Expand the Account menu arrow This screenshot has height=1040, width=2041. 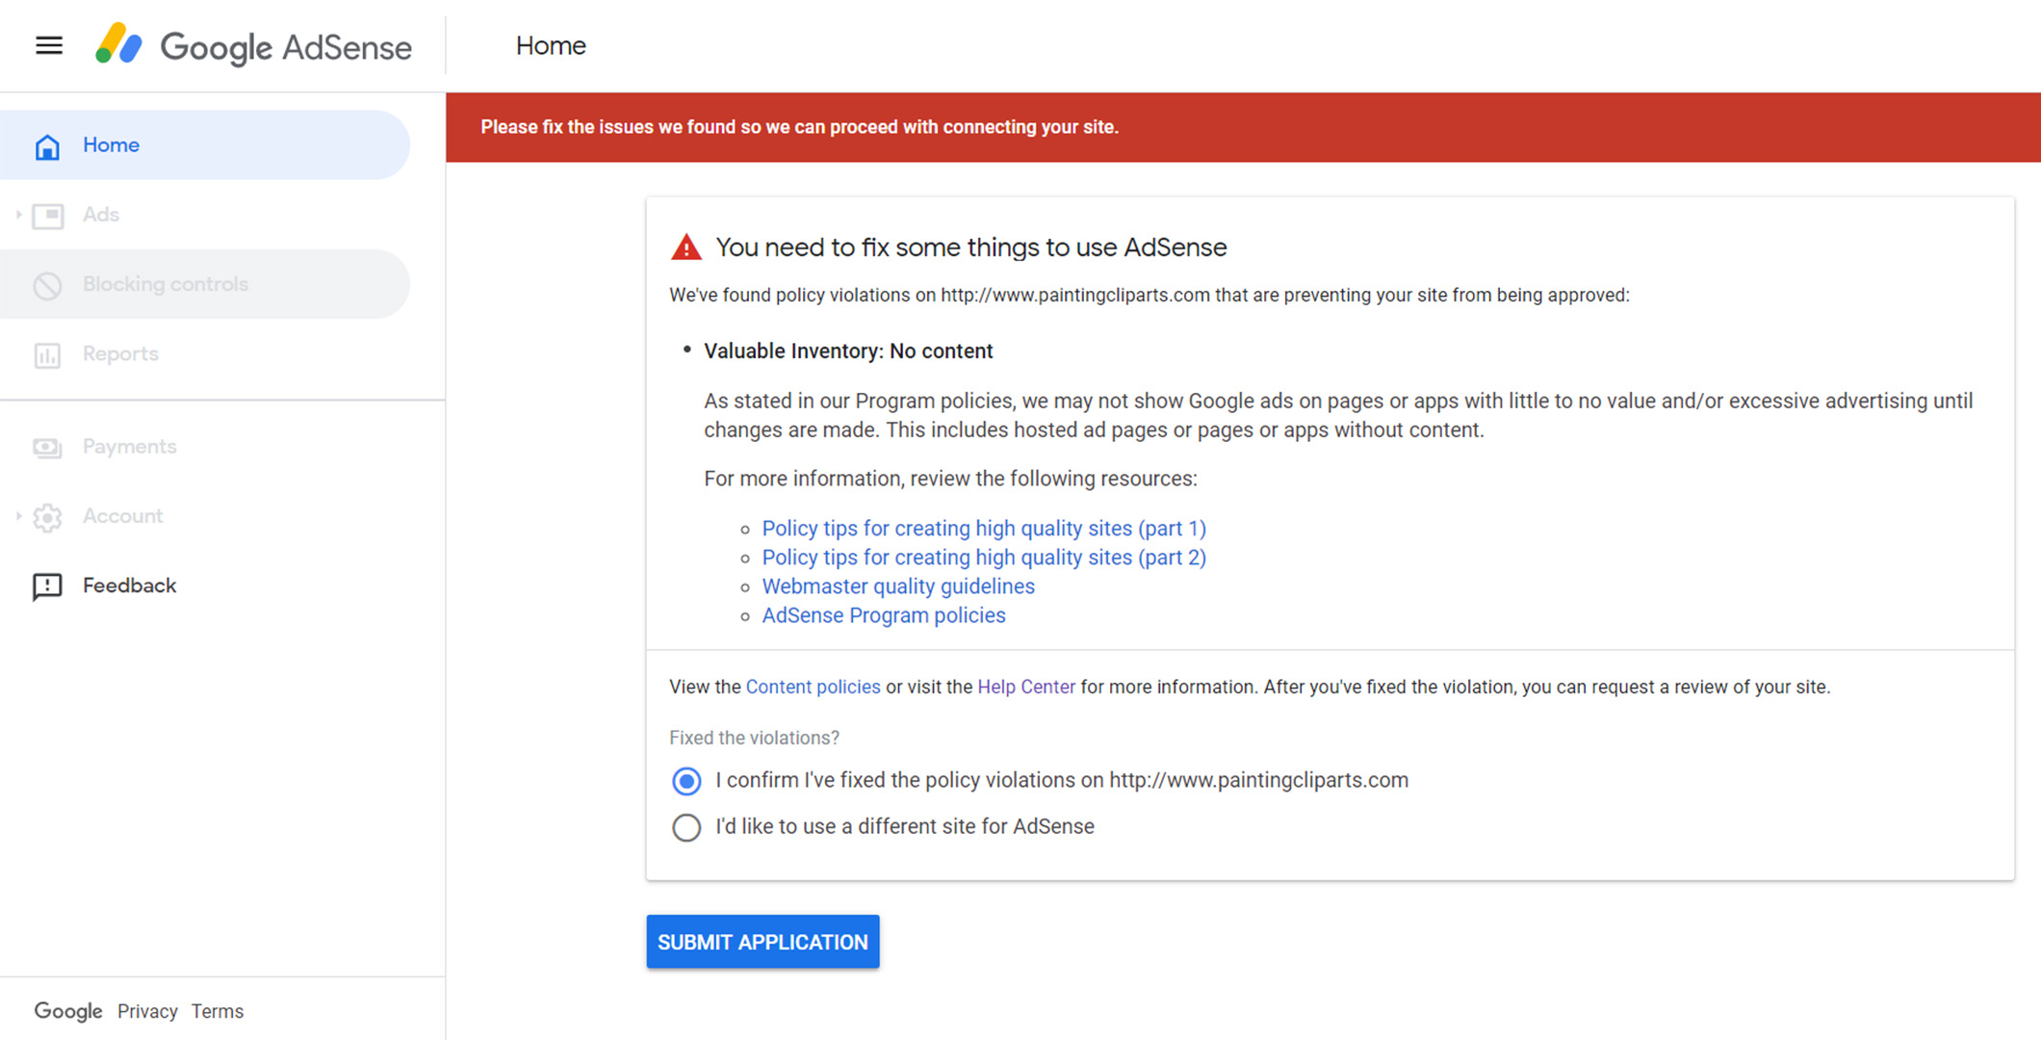(18, 516)
